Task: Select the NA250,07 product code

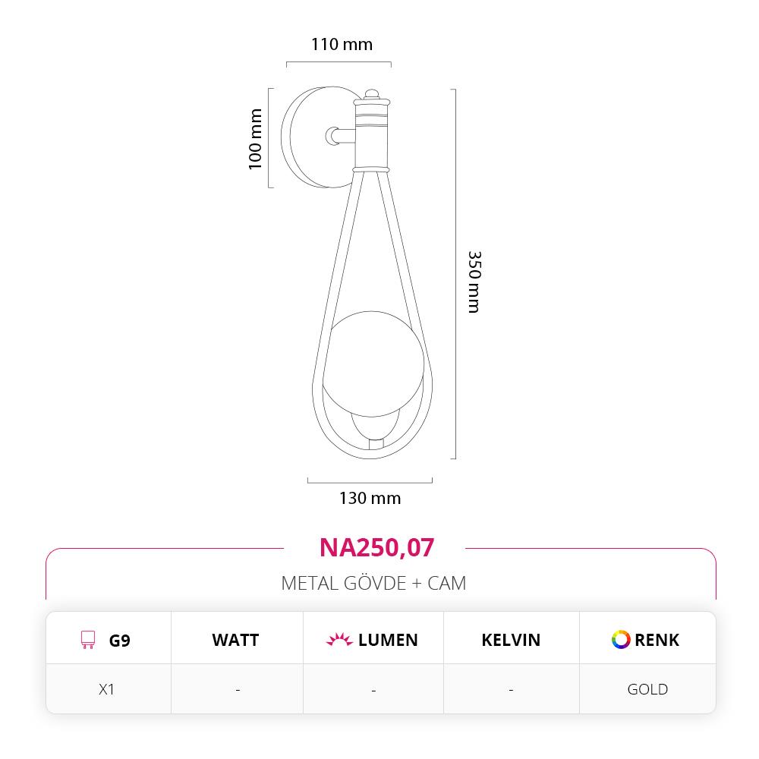Action: tap(376, 547)
